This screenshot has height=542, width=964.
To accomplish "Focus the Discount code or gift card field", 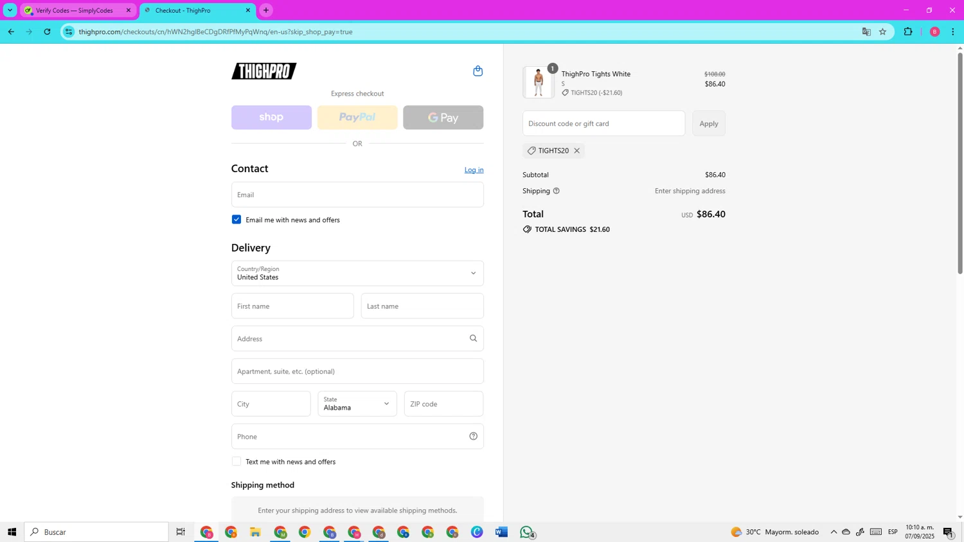I will coord(604,123).
